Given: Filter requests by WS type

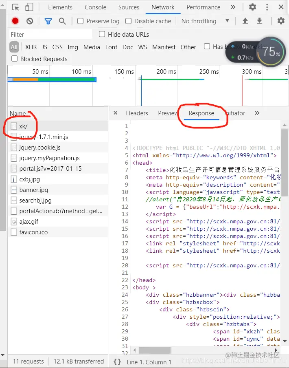Looking at the screenshot, I should point(142,47).
